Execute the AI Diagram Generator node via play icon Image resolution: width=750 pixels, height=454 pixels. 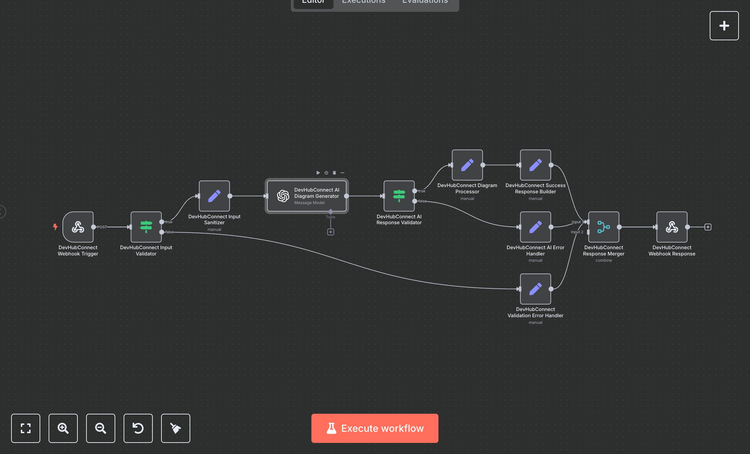(x=318, y=173)
